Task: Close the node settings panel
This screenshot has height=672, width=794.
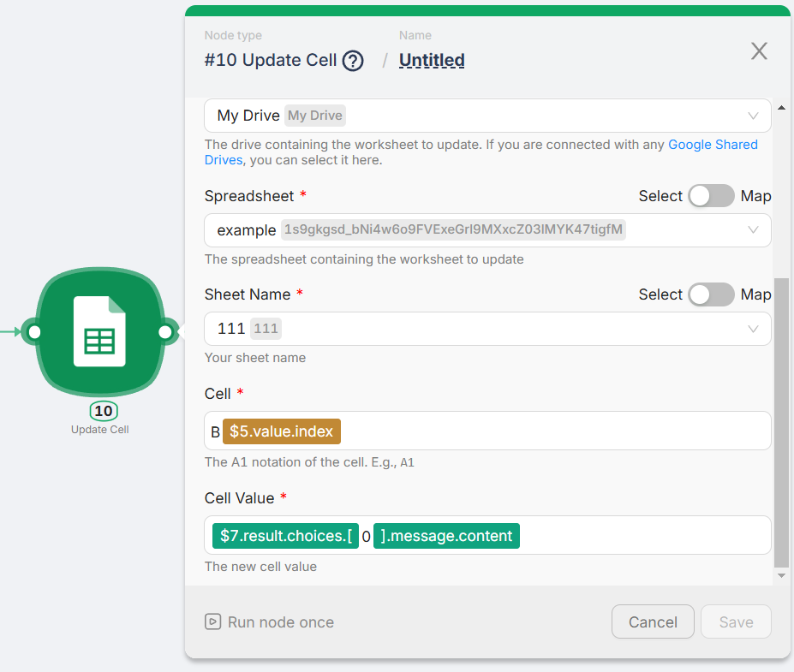Action: tap(759, 51)
